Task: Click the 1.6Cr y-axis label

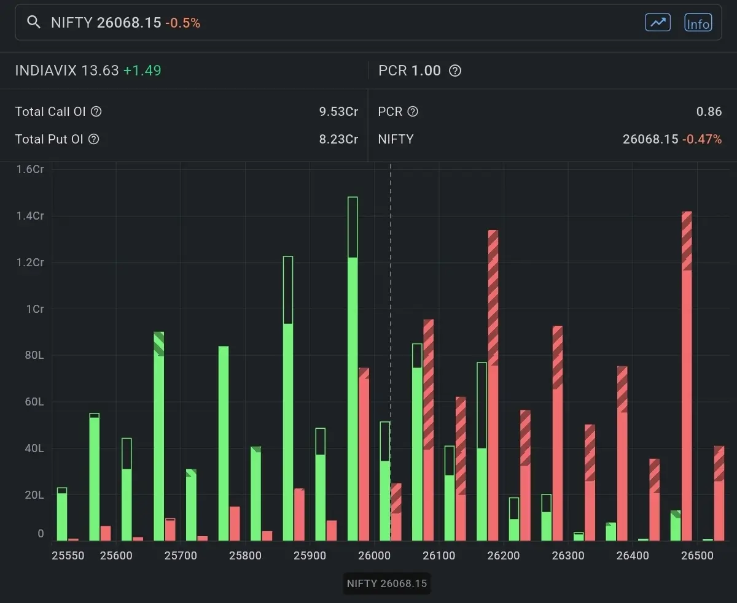Action: (x=29, y=169)
